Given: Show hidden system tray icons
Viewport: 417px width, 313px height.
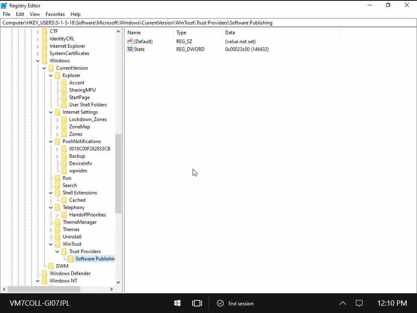Looking at the screenshot, I should coord(343,303).
